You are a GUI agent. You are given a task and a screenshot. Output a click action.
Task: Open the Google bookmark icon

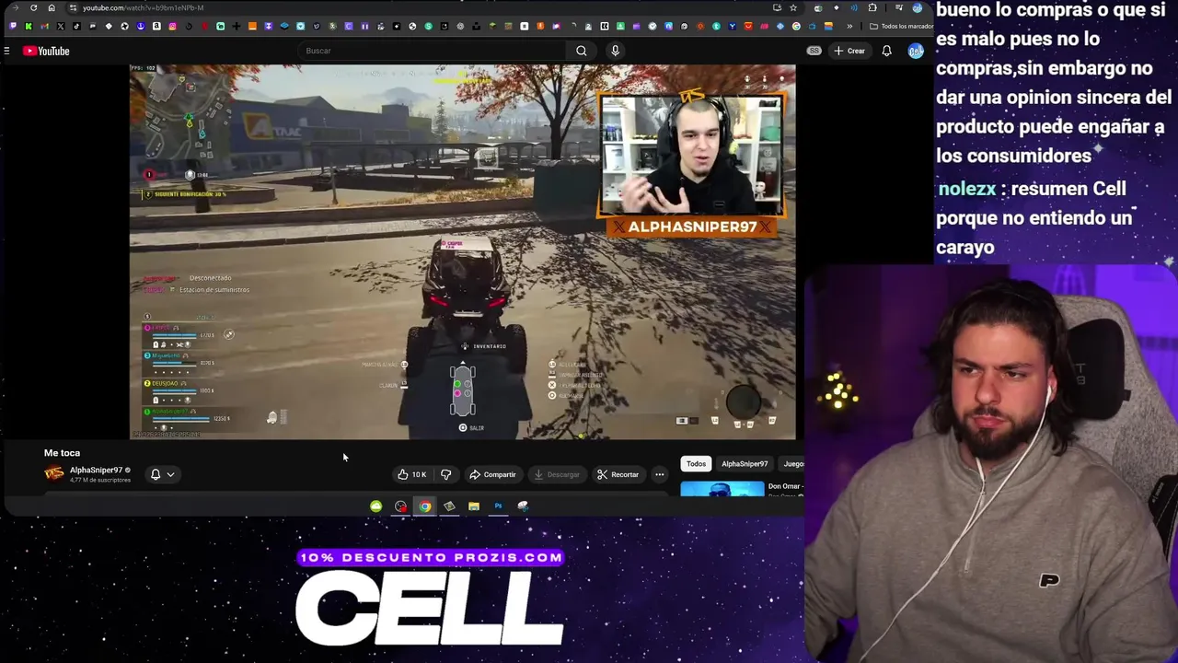click(796, 26)
